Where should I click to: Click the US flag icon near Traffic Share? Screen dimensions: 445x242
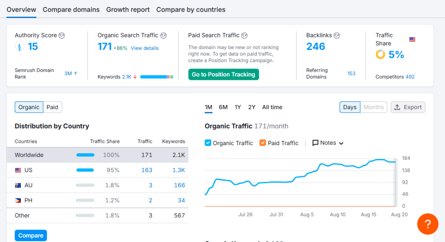[x=412, y=40]
